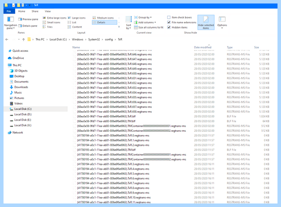Screen dimensions: 281x207
Task: Toggle the Preview pane
Action: tap(28, 19)
